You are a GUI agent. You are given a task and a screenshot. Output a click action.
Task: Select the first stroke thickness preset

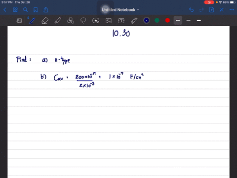point(178,20)
